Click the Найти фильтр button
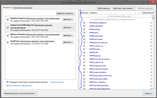Image resolution: width=157 pixels, height=98 pixels. click(104, 8)
